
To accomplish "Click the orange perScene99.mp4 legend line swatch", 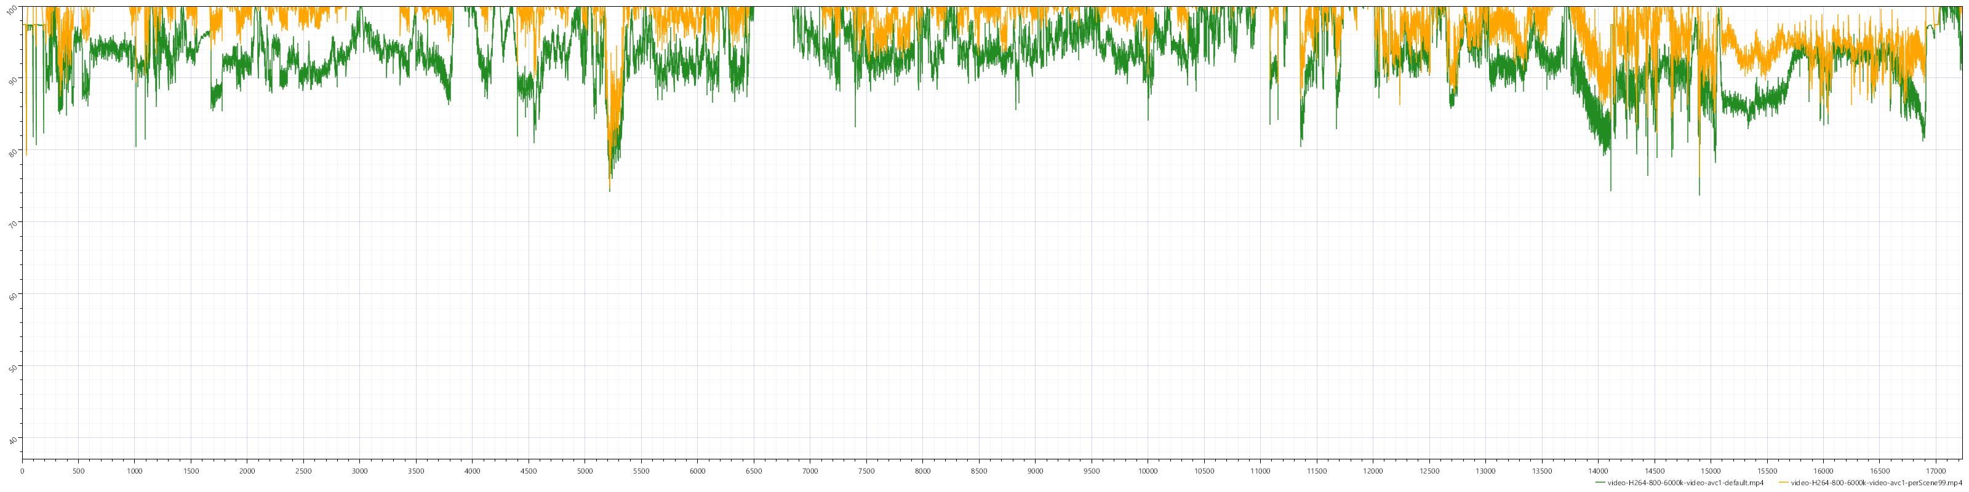I will [1783, 483].
